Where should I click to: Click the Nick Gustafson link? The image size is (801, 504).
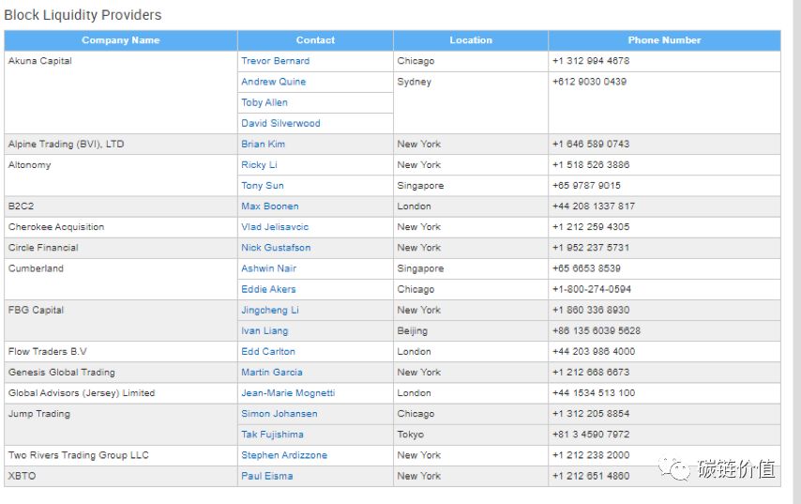276,248
